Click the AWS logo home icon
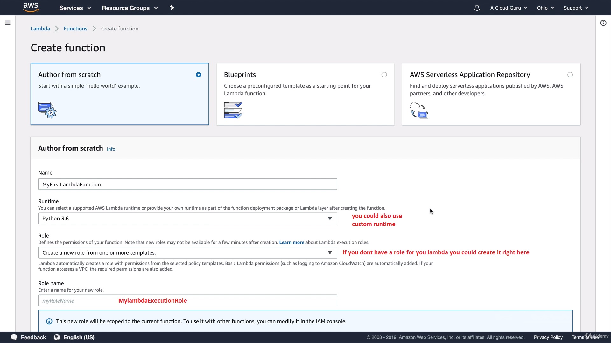The width and height of the screenshot is (611, 343). click(x=31, y=7)
